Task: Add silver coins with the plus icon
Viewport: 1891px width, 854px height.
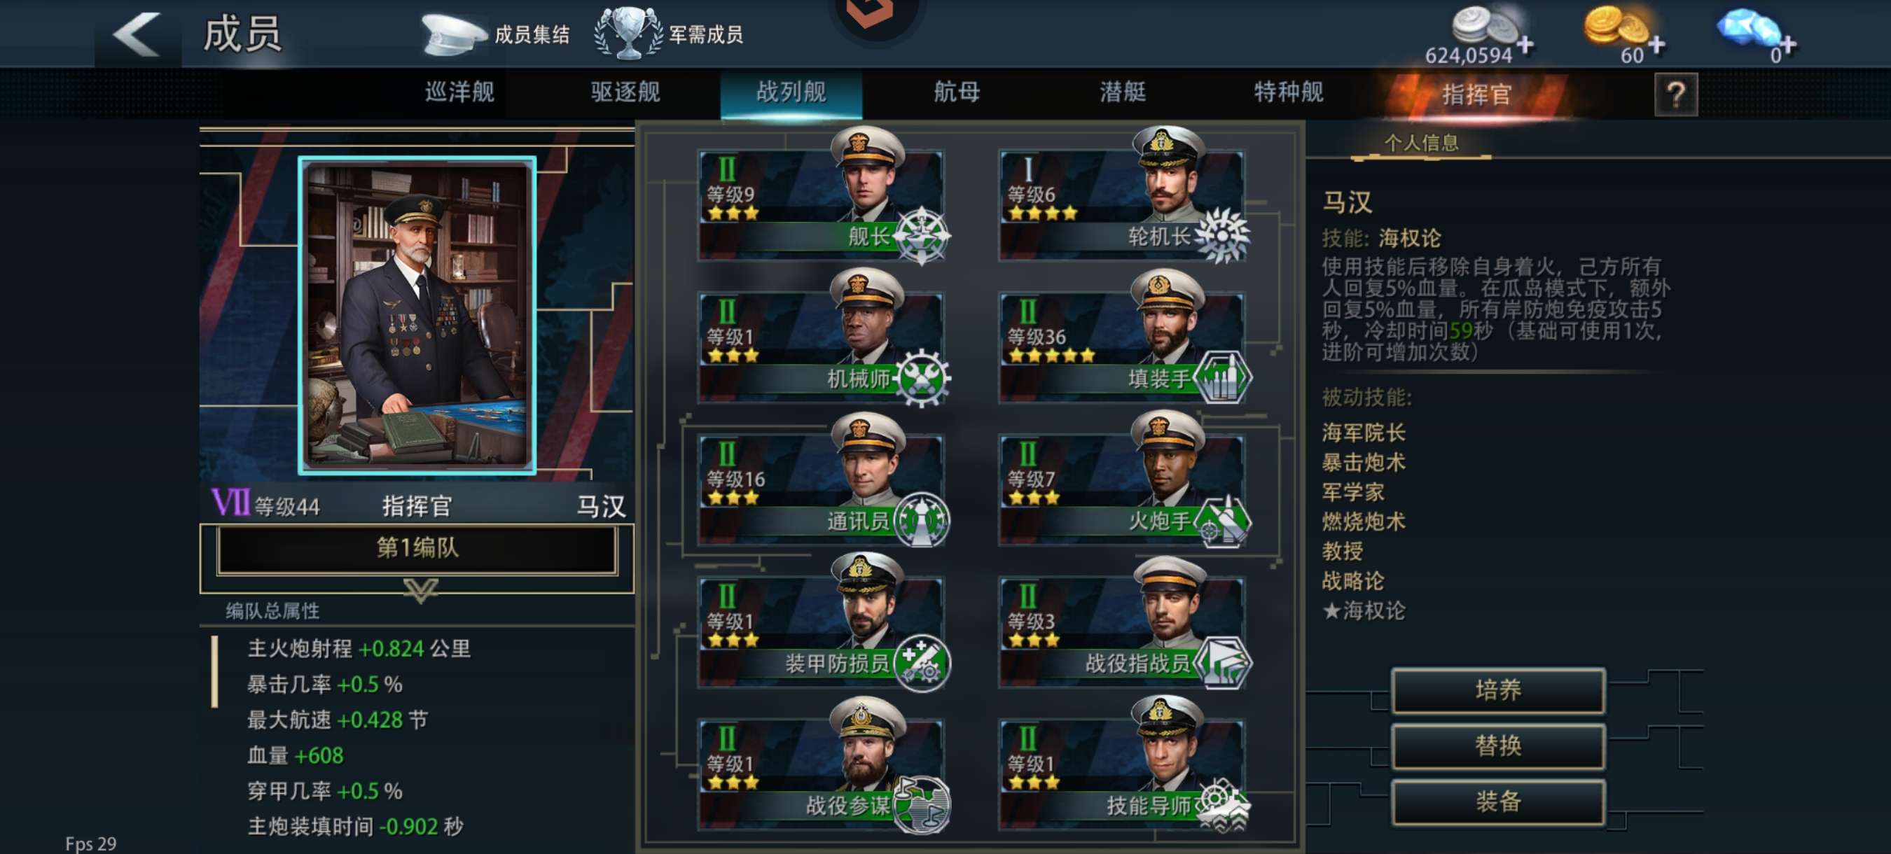Action: pos(1525,45)
